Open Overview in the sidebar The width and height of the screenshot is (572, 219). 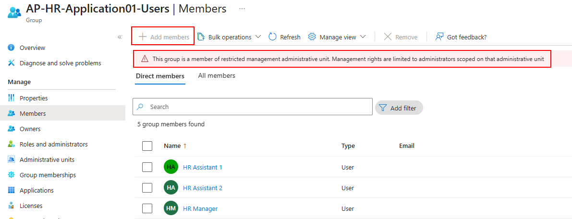pos(33,48)
